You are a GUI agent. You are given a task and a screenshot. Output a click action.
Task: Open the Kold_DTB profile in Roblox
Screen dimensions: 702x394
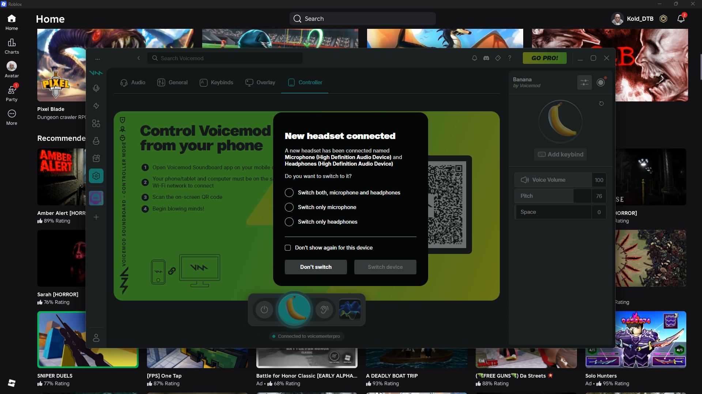point(633,19)
